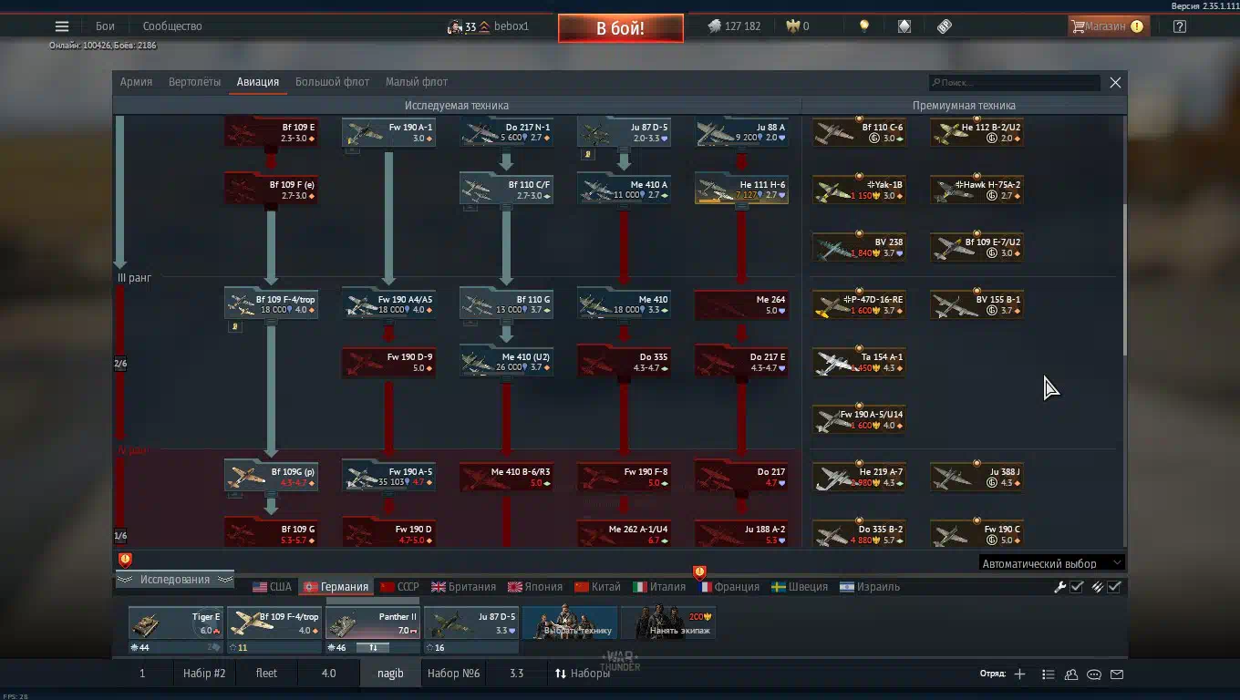
Task: Select the США nation tab
Action: (x=273, y=587)
